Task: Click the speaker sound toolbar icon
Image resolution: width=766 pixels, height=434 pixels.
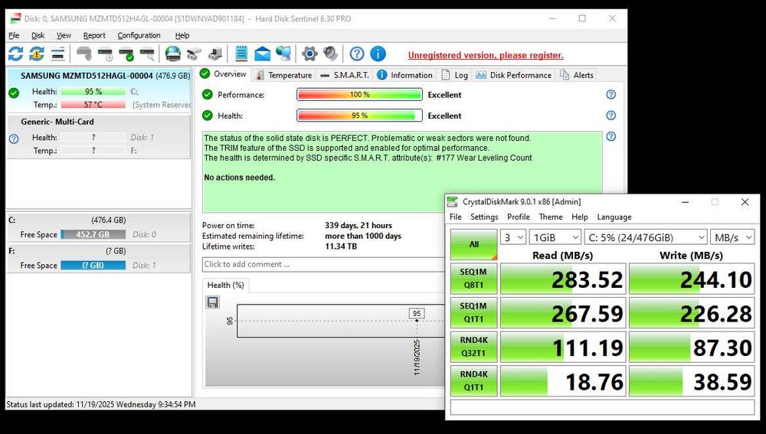Action: pos(330,54)
